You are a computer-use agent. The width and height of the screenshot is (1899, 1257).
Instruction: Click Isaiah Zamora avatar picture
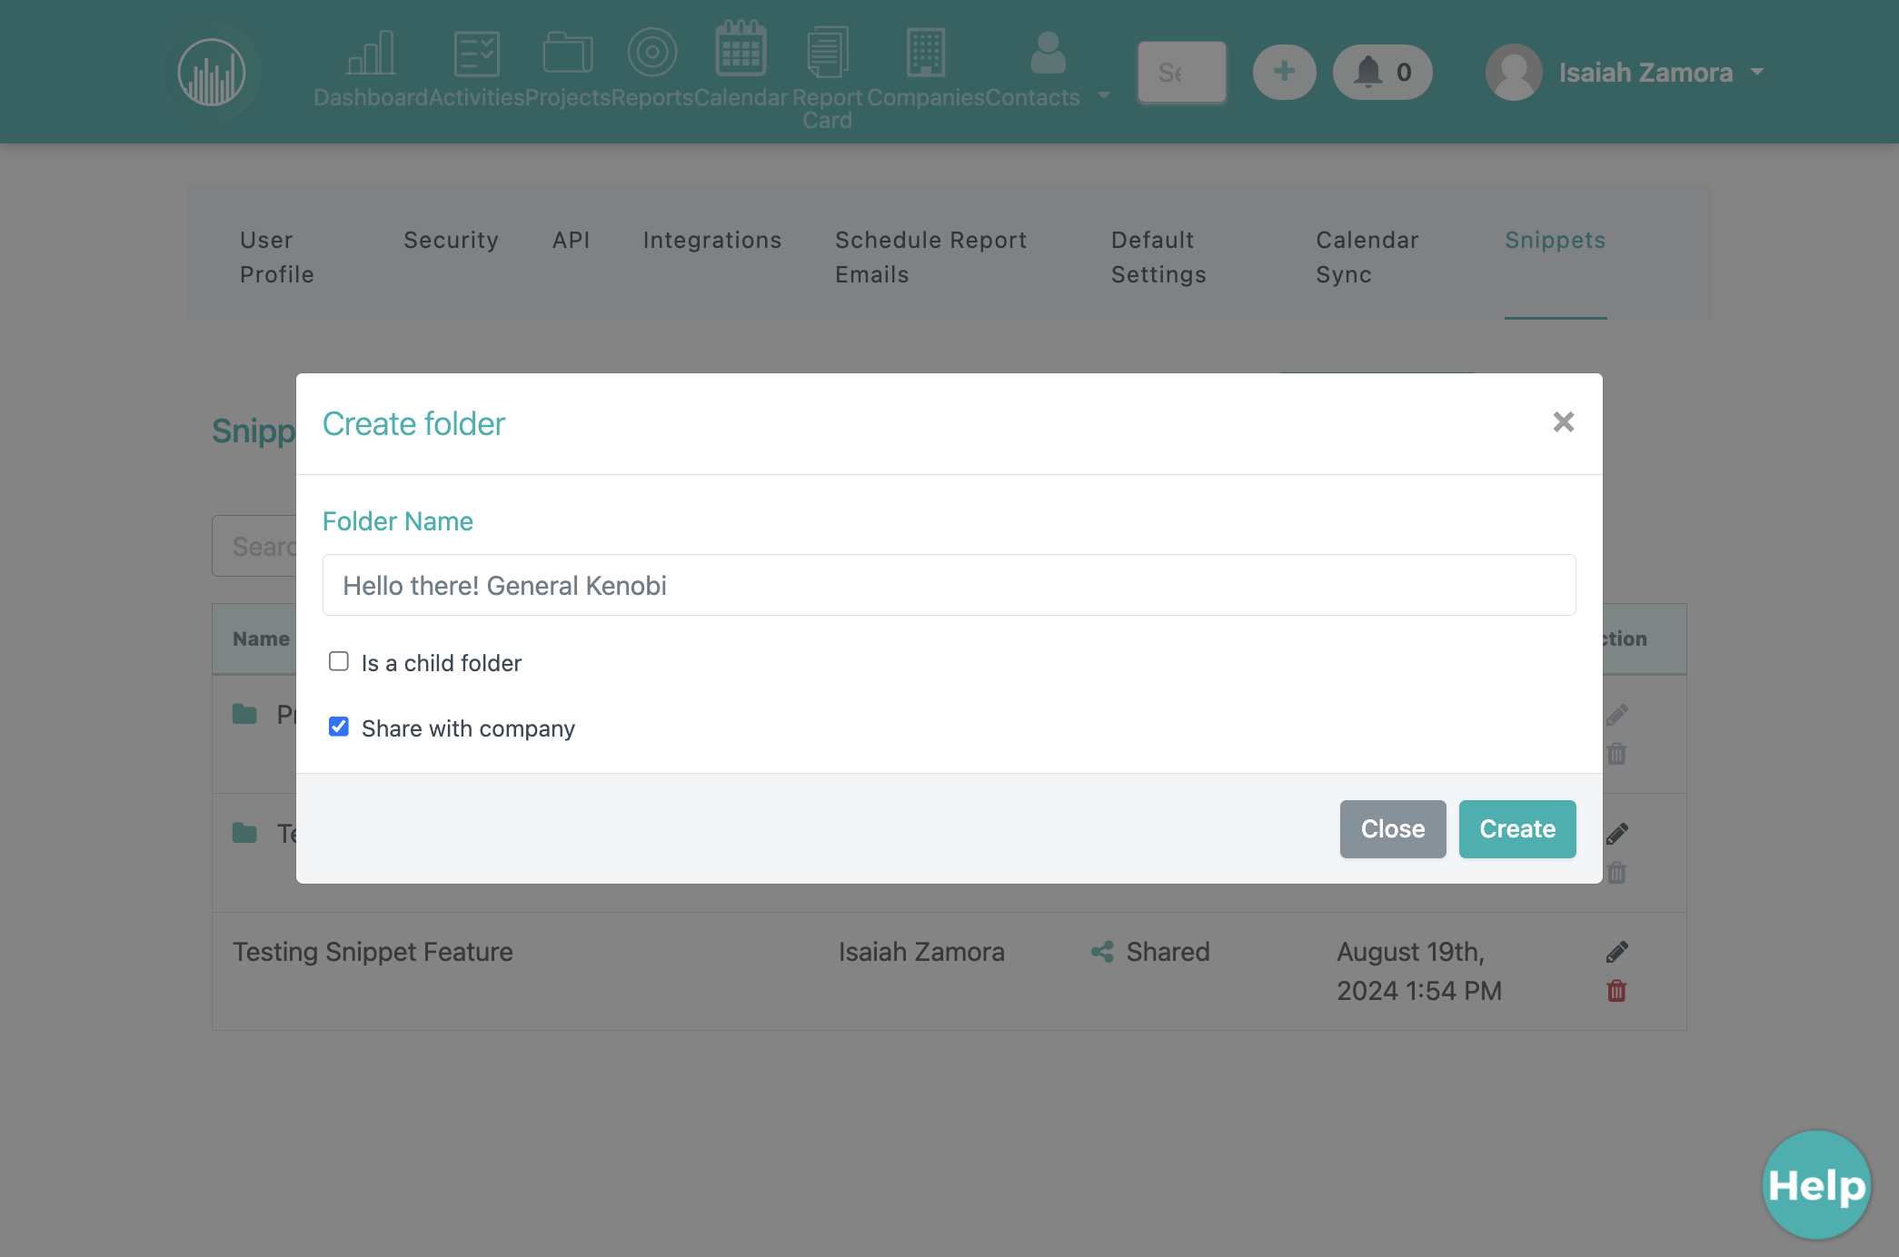(1514, 72)
